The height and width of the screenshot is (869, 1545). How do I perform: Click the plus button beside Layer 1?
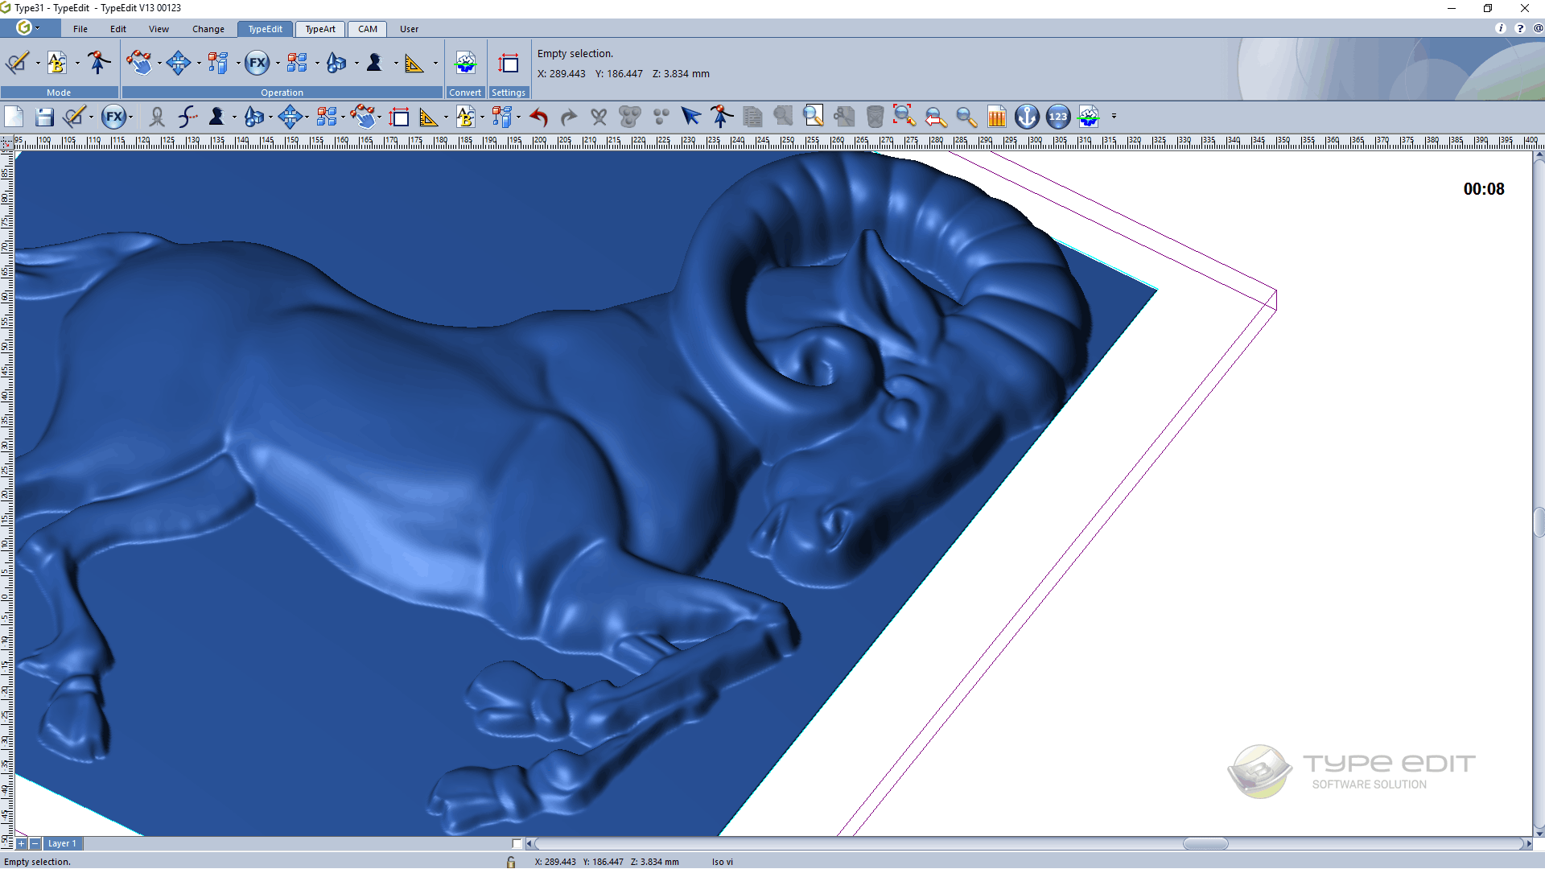[22, 844]
